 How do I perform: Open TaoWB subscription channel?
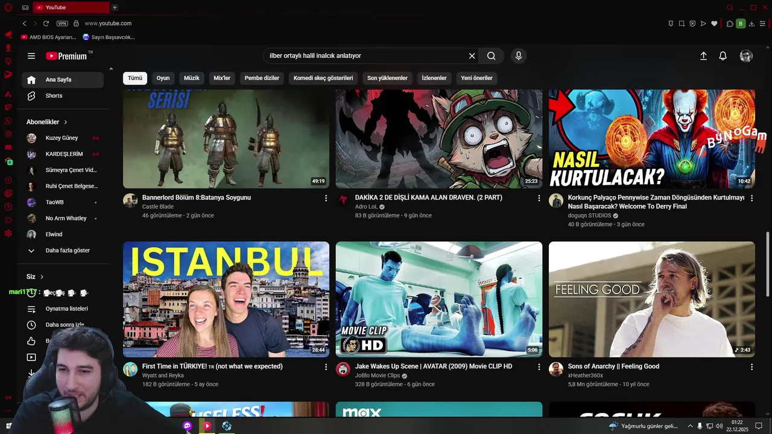(x=63, y=202)
